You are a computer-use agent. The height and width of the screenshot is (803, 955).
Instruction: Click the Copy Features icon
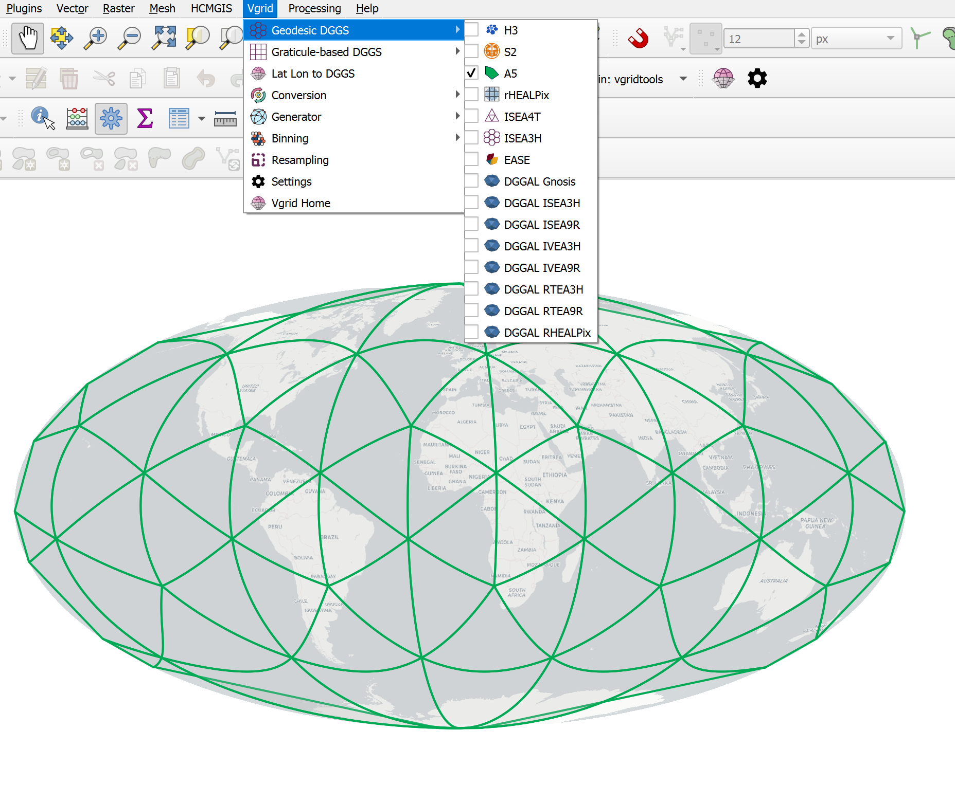(138, 78)
